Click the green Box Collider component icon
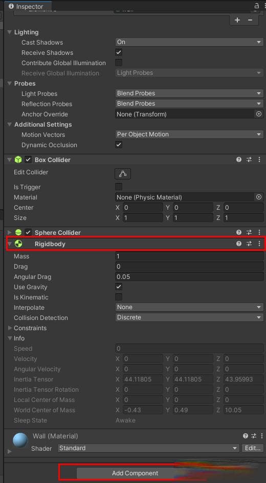 click(x=18, y=159)
